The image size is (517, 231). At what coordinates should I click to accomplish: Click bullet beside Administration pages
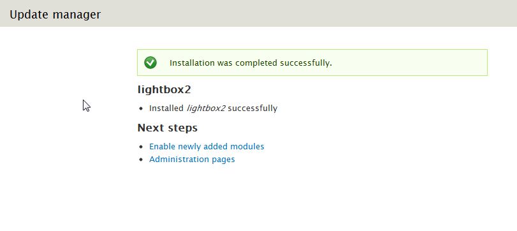[x=142, y=160]
